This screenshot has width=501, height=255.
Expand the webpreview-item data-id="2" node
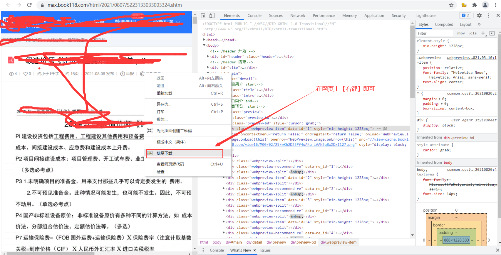[224, 178]
